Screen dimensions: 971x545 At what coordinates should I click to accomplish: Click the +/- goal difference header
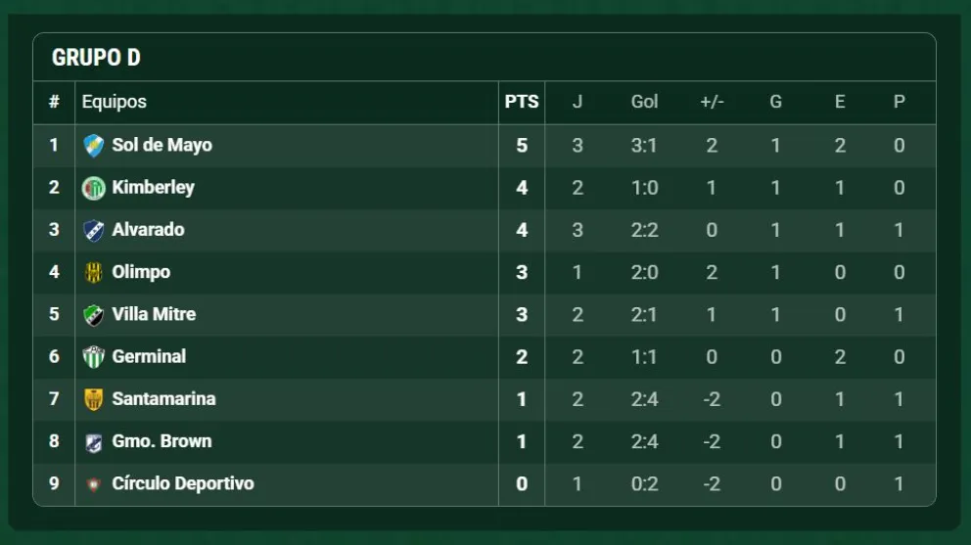tap(712, 102)
